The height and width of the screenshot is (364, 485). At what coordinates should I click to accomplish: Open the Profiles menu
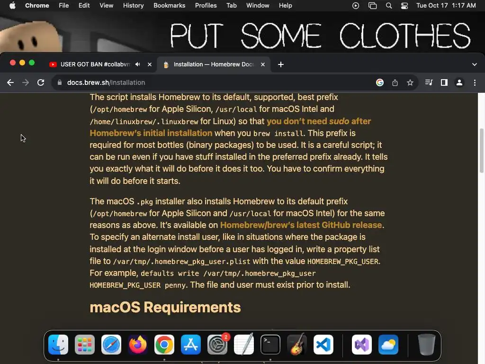(206, 6)
